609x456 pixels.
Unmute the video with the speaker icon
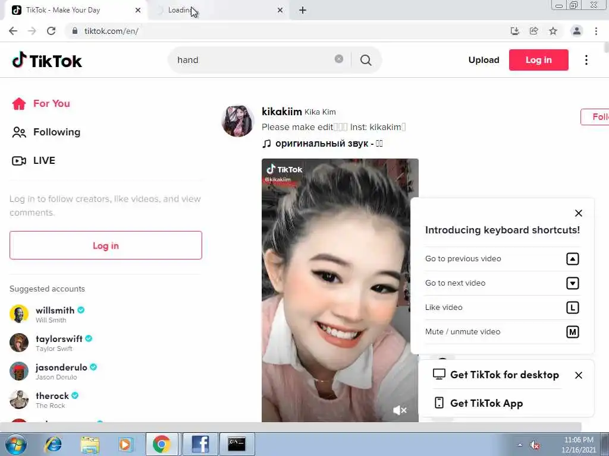tap(400, 410)
